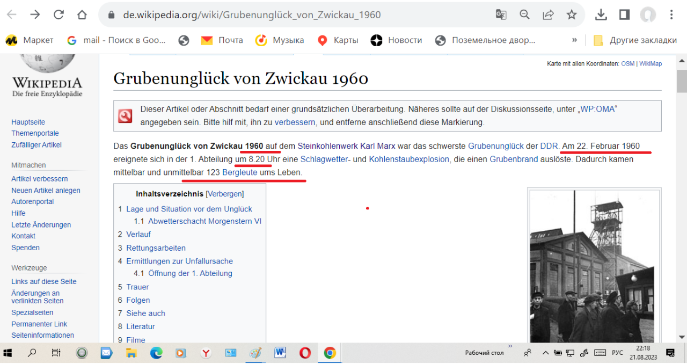Bookmark this page with the star
This screenshot has width=687, height=364.
(572, 14)
